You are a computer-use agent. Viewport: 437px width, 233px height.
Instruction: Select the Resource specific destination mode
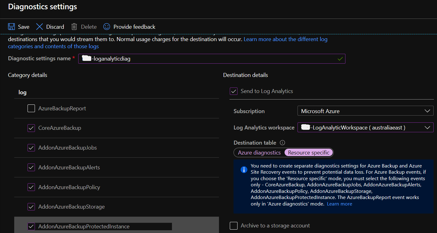(308, 152)
